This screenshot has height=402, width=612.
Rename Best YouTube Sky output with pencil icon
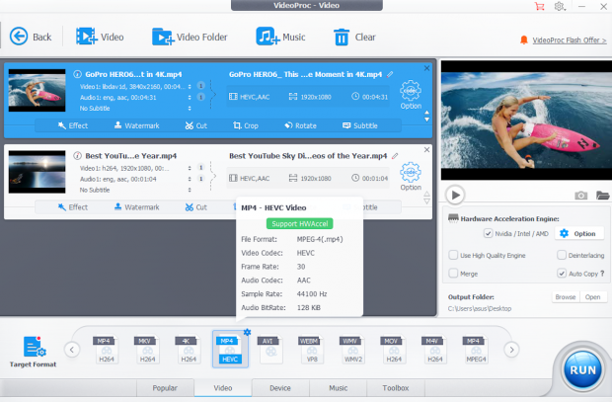[395, 156]
